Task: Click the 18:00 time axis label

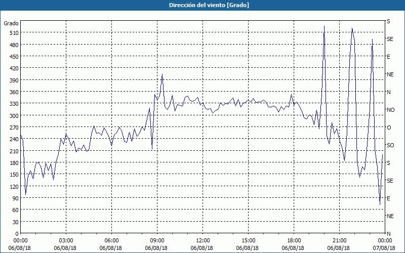Action: tap(294, 241)
